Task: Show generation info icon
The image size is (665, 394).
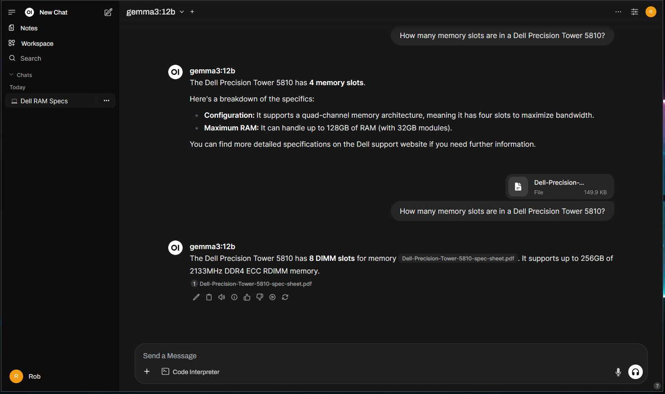Action: (234, 297)
